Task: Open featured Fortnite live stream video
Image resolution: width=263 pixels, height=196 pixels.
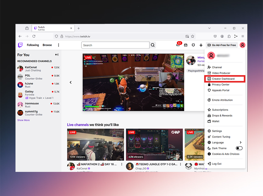Action: click(133, 82)
